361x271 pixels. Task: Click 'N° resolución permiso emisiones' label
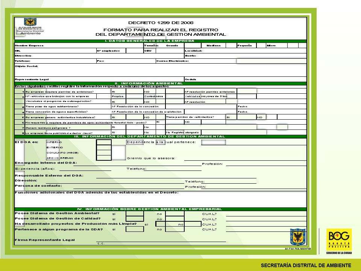tap(210, 92)
